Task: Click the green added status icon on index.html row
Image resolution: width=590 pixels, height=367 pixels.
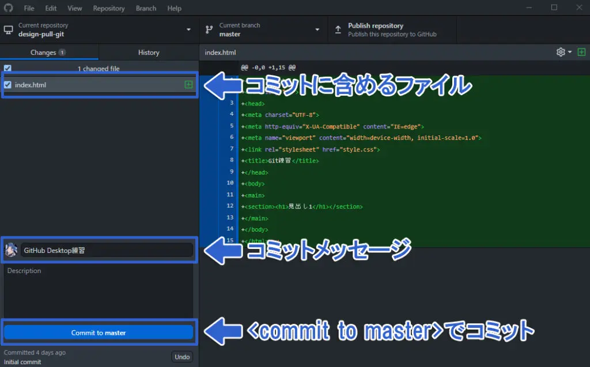Action: [188, 85]
